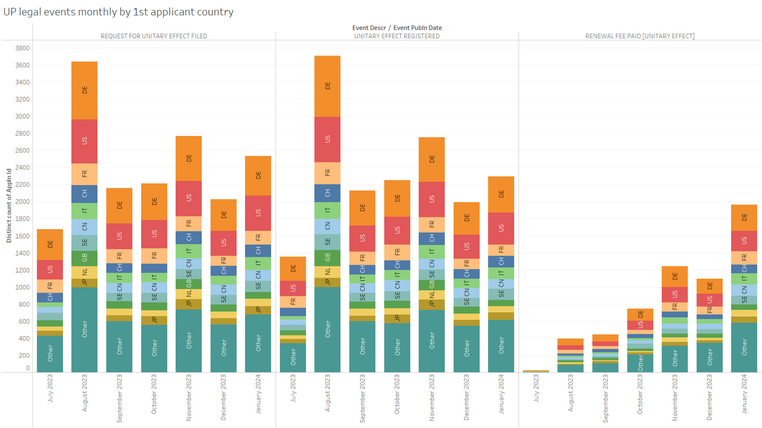The height and width of the screenshot is (428, 762).
Task: Click GB segment of August 2023 registered bar
Action: 327,258
